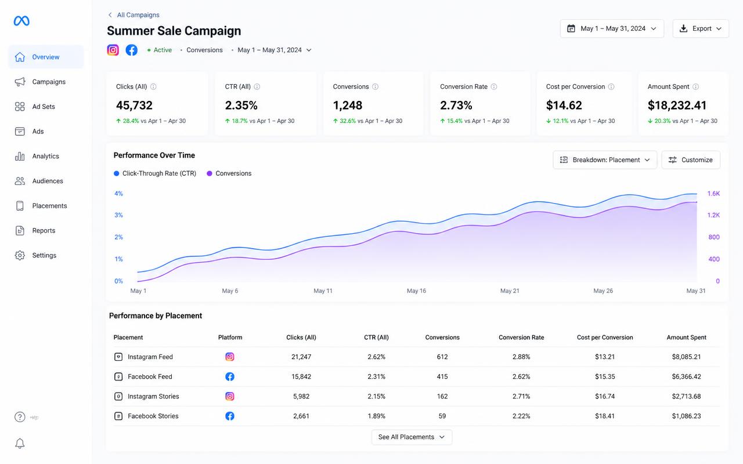This screenshot has width=743, height=464.
Task: Click the $6,366.42 amount spent value
Action: coord(687,377)
